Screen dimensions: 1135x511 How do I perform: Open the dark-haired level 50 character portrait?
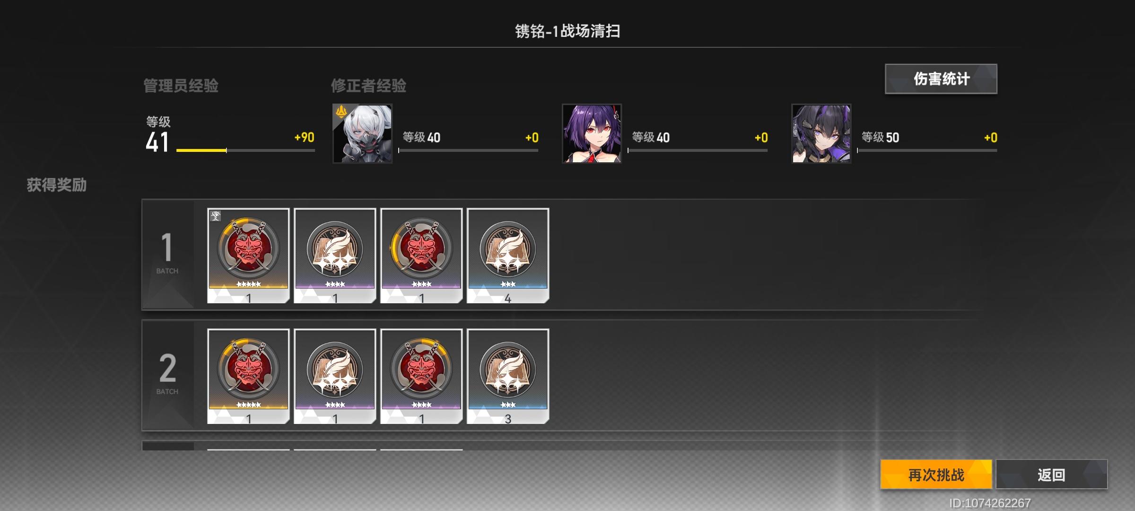point(821,133)
